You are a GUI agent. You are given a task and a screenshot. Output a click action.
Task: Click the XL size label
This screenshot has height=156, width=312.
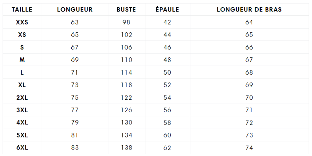pyautogui.click(x=22, y=85)
